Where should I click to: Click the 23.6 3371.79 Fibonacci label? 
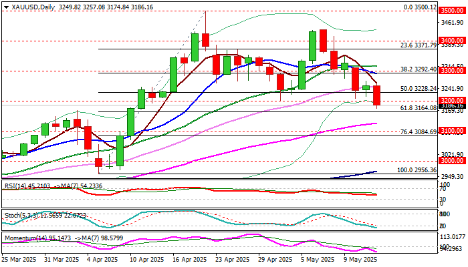pyautogui.click(x=418, y=45)
